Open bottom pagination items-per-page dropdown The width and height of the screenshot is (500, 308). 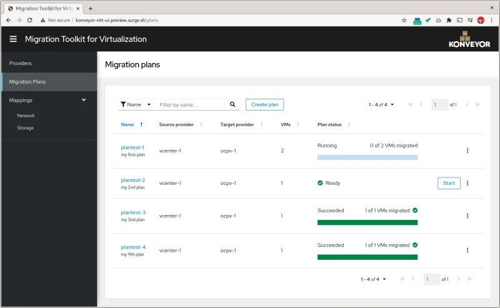click(374, 279)
